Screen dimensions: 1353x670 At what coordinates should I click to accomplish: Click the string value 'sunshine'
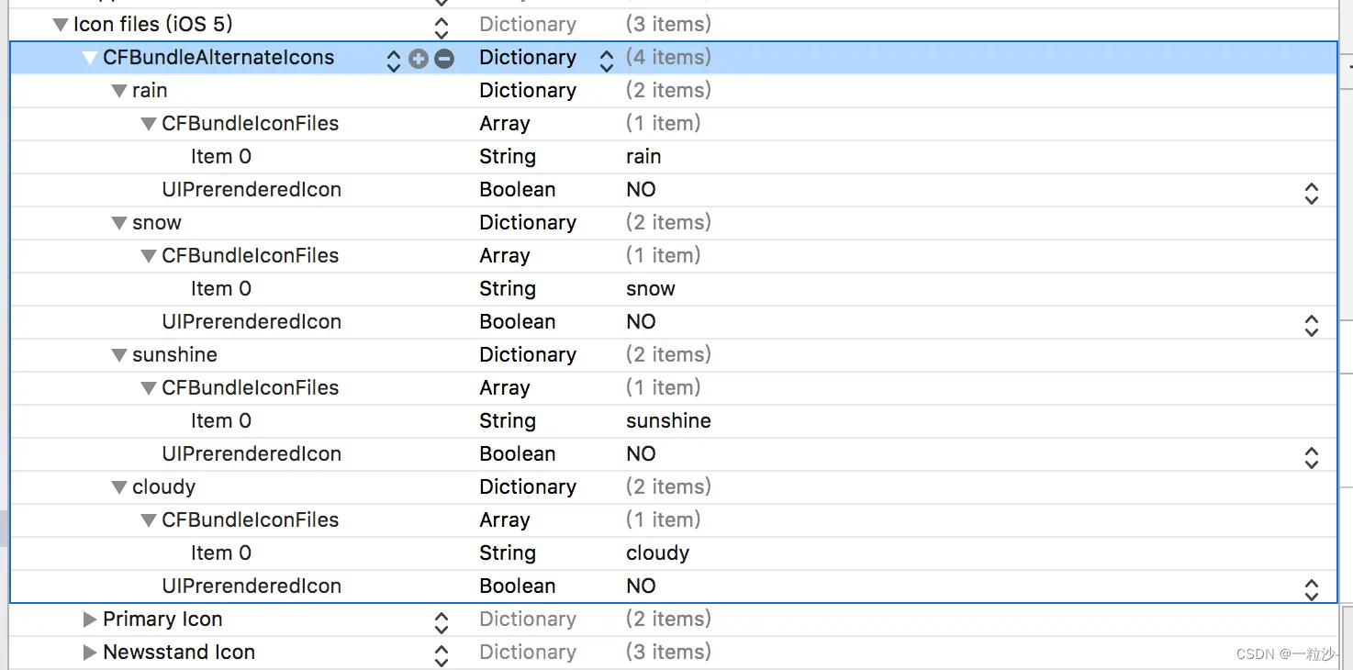668,421
